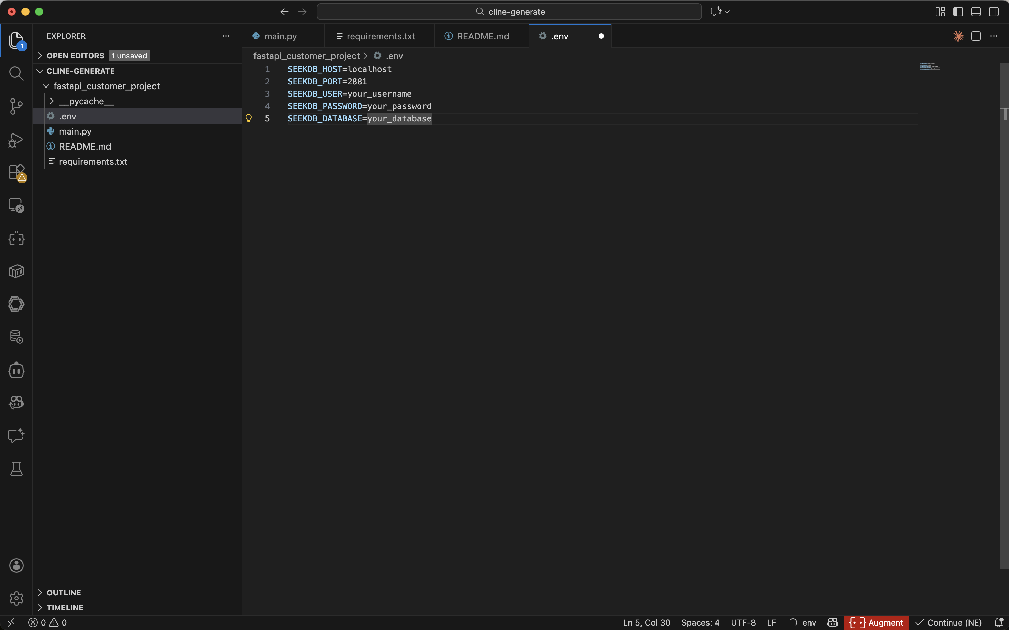Switch to the requirements.txt tab
The width and height of the screenshot is (1009, 630).
(x=380, y=36)
